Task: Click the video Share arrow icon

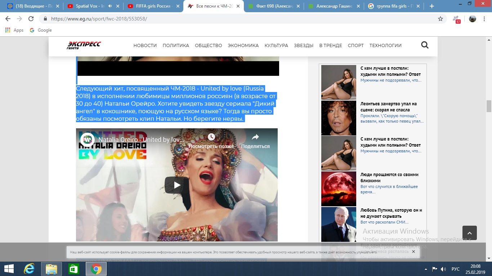Action: point(255,137)
